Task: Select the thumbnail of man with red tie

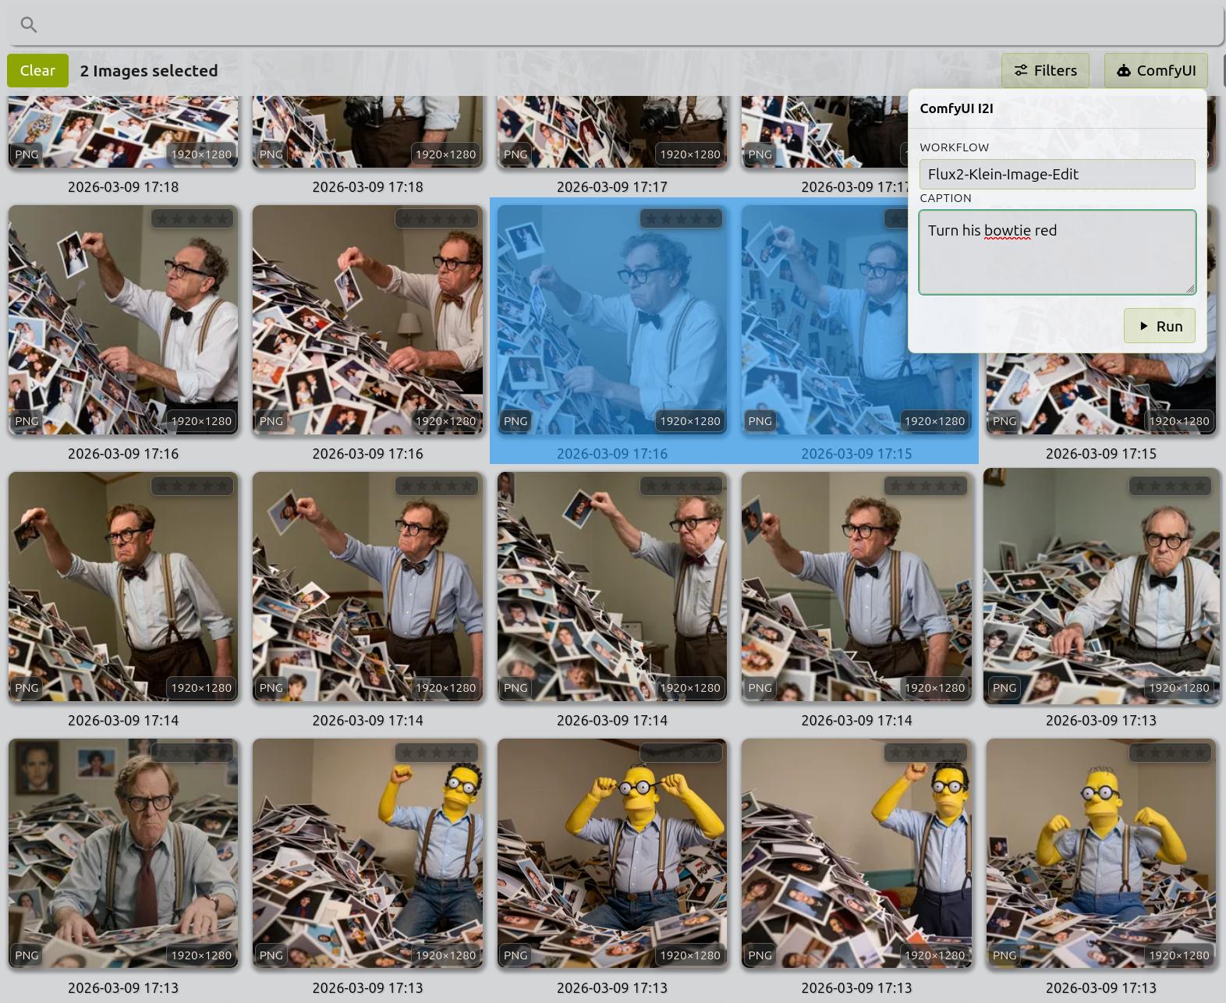Action: pos(123,853)
